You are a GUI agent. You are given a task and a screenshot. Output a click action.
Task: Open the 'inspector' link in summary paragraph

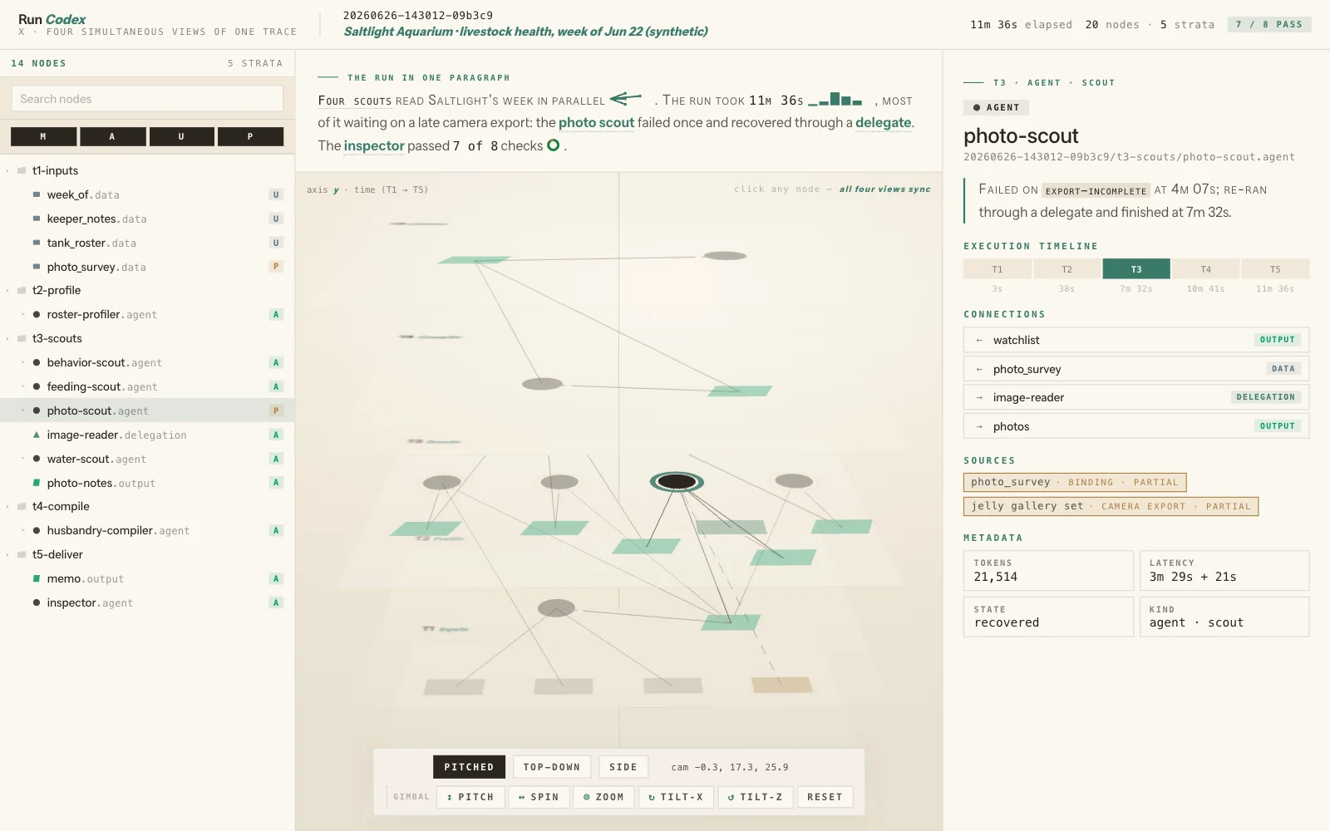(374, 145)
